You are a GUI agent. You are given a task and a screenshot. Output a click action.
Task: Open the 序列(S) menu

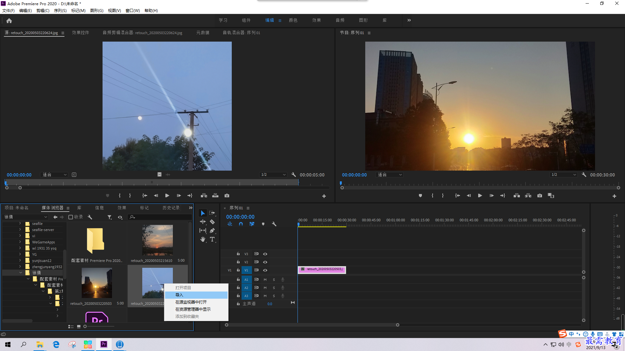click(60, 11)
